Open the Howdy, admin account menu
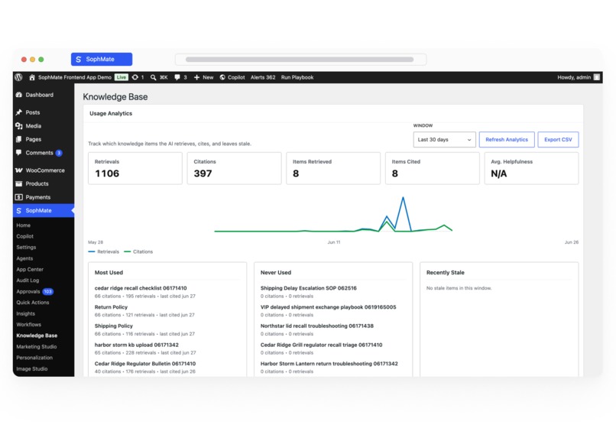This screenshot has width=616, height=428. click(x=579, y=77)
